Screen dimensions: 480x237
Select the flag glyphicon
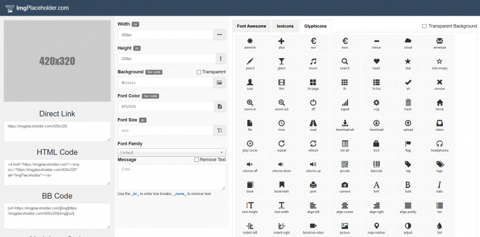coord(408,146)
